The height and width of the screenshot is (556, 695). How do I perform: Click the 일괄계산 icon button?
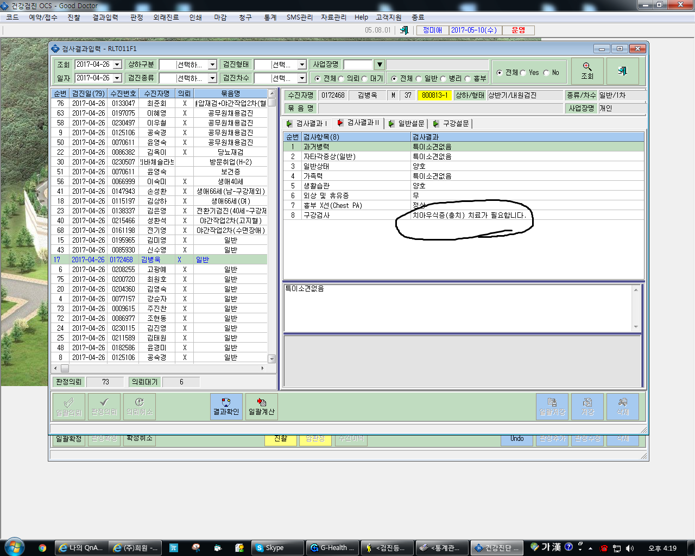tap(262, 407)
